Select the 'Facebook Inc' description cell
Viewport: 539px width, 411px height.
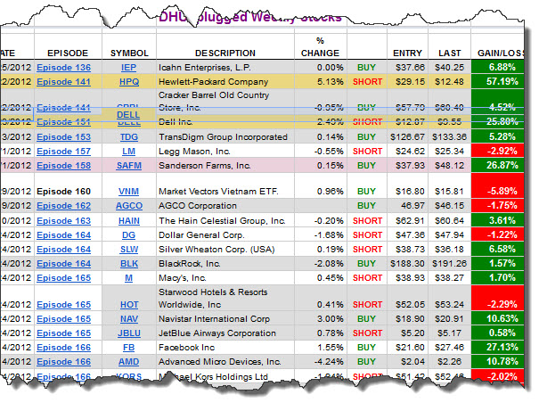[225, 348]
